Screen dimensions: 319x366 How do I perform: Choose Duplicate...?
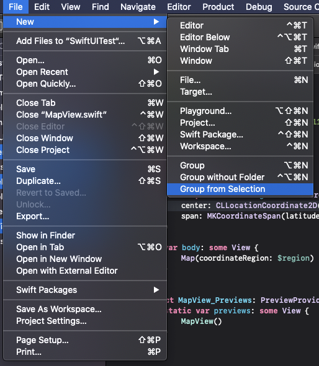pos(85,181)
